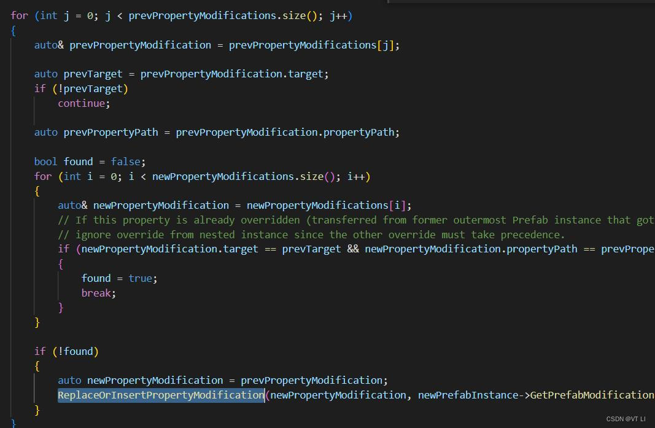The image size is (655, 428).
Task: Click the highlighted ReplaceOrInsertPropertyModification function name
Action: coord(161,395)
